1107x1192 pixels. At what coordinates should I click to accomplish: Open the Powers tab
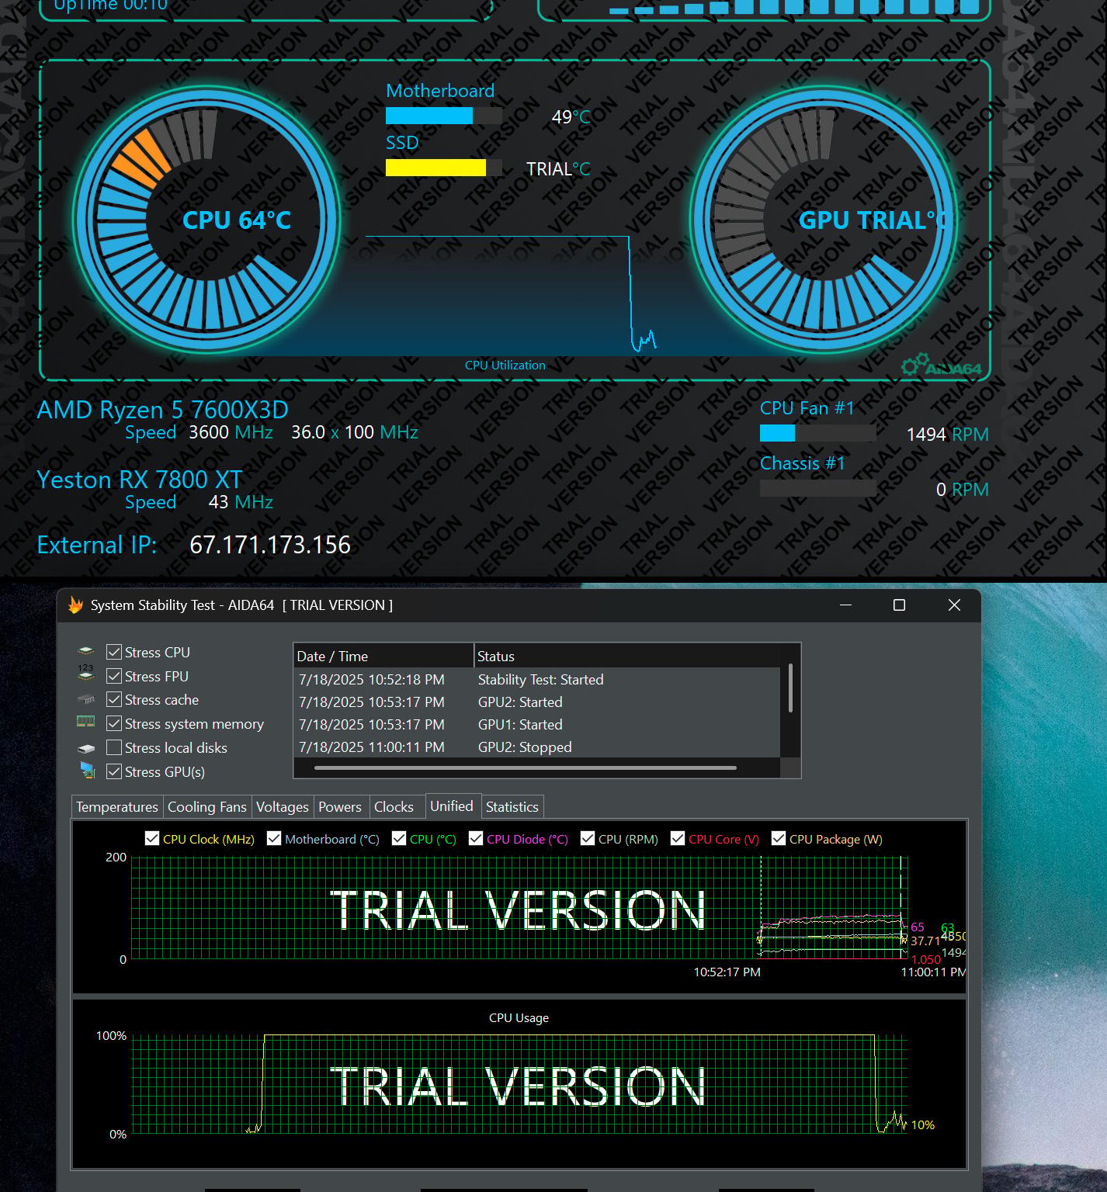(340, 806)
